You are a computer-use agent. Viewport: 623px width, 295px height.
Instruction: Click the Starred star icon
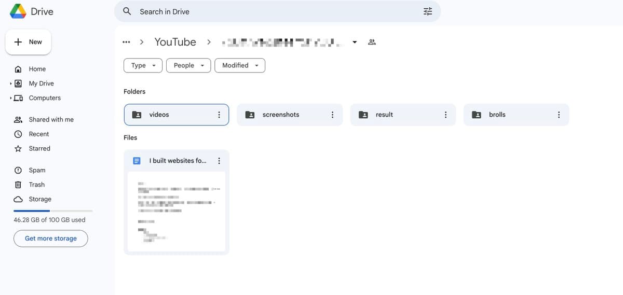[x=18, y=149]
